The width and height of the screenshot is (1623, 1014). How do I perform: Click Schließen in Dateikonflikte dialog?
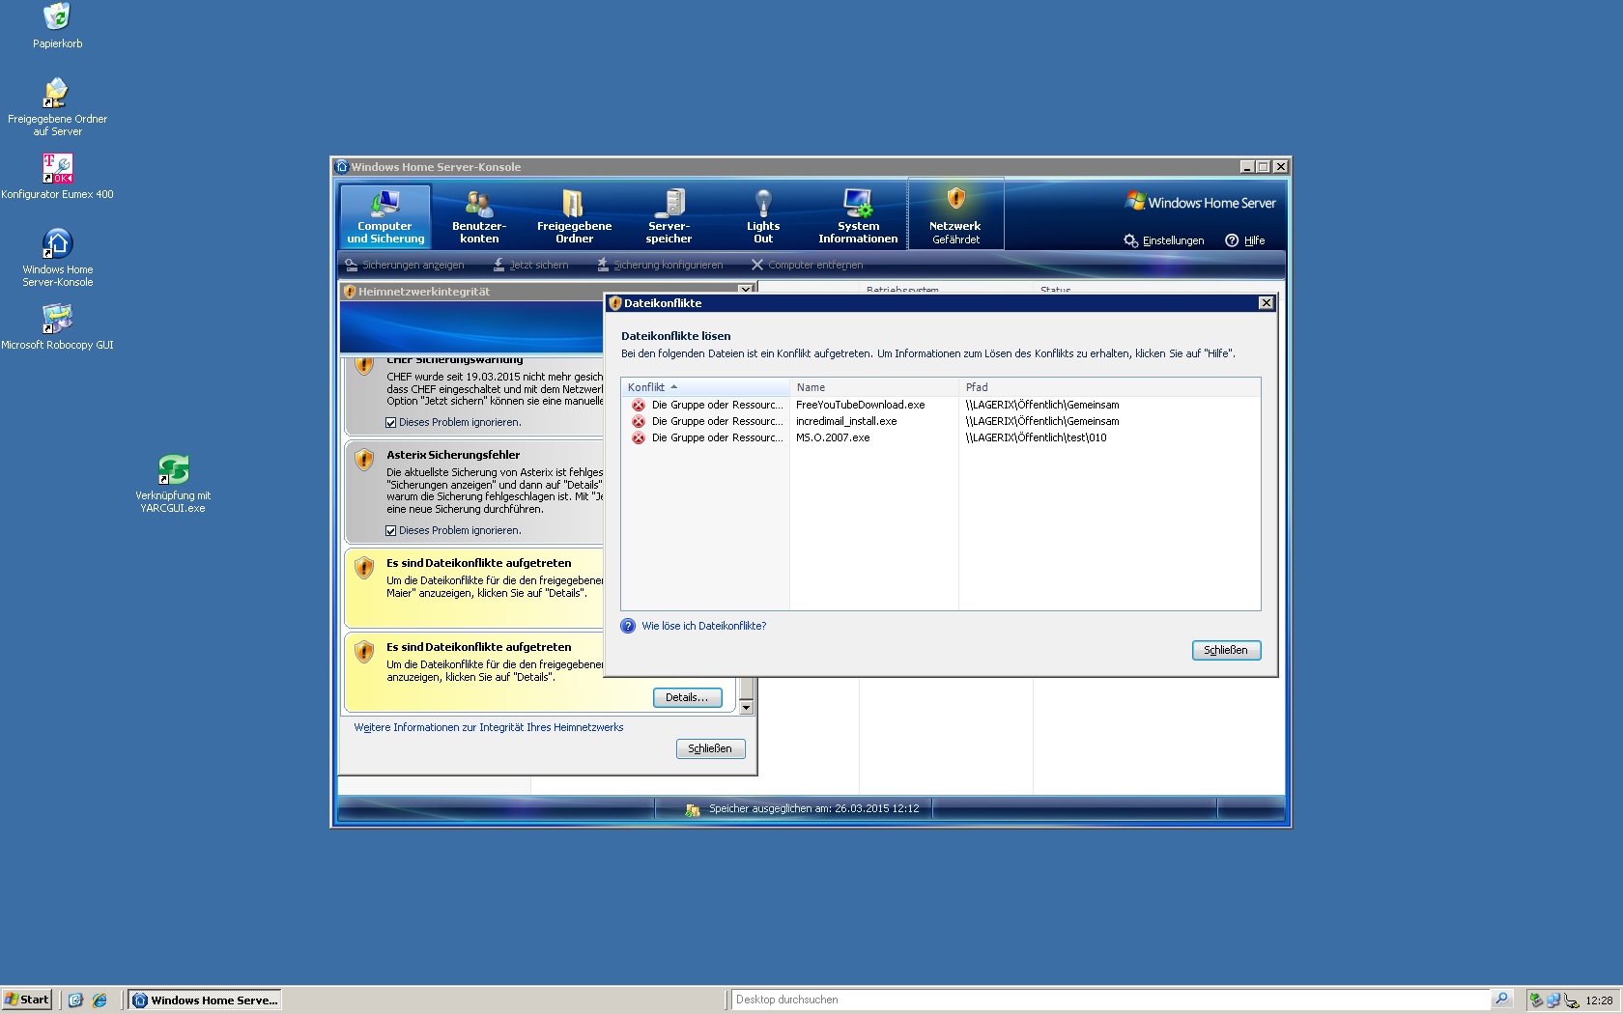tap(1226, 650)
